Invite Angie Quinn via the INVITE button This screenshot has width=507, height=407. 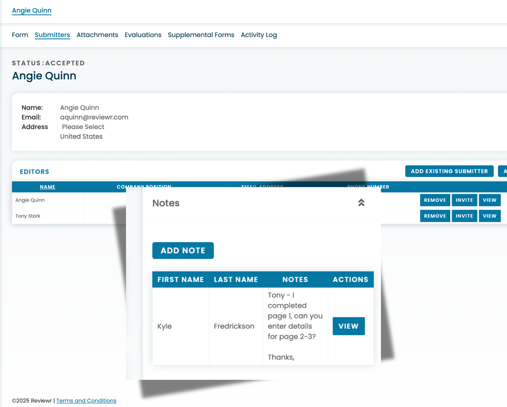point(464,200)
